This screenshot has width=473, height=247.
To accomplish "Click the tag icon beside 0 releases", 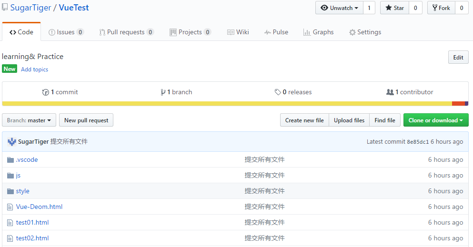I will pos(278,92).
